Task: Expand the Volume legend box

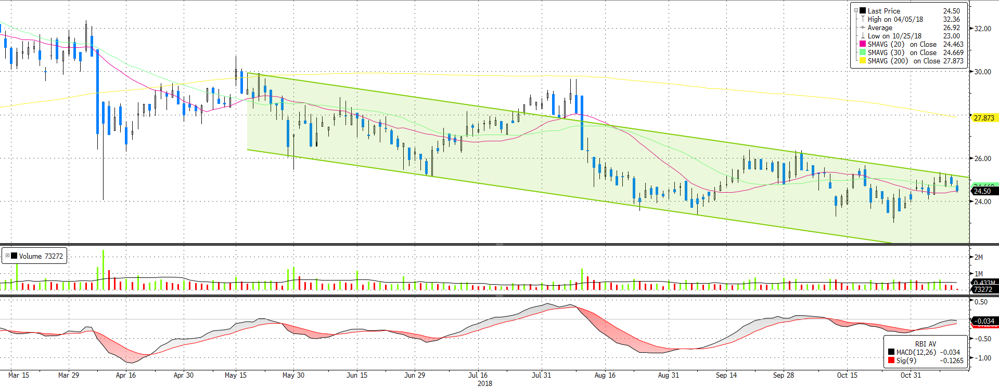Action: [7, 256]
